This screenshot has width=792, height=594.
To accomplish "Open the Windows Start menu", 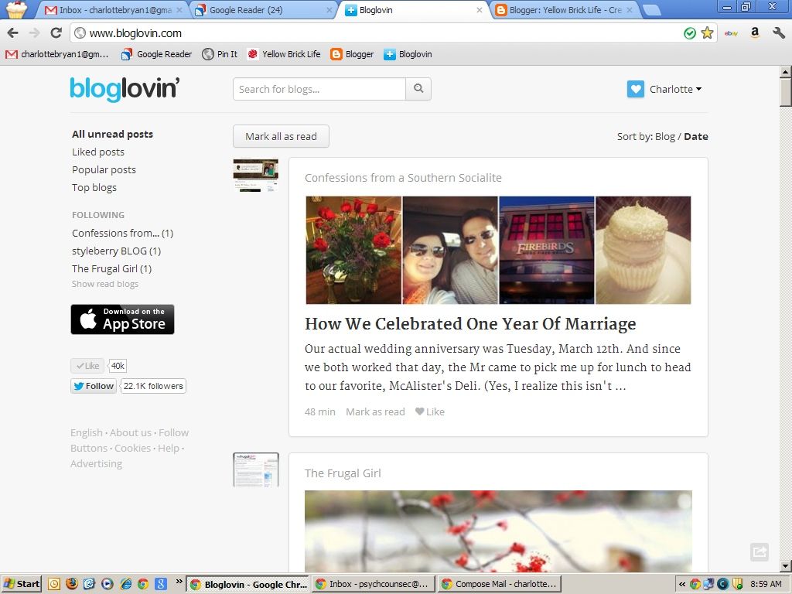I will pyautogui.click(x=21, y=584).
